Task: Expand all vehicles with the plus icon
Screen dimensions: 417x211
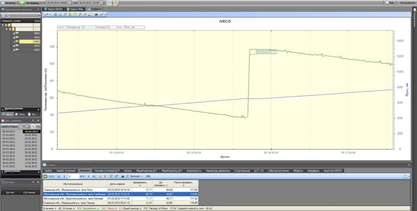Action: (9, 15)
